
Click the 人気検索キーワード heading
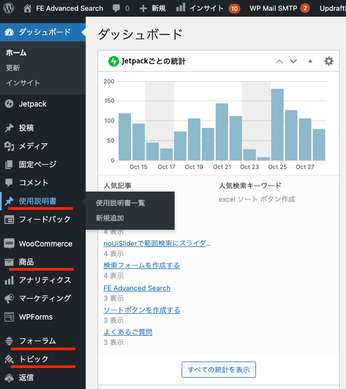[250, 186]
